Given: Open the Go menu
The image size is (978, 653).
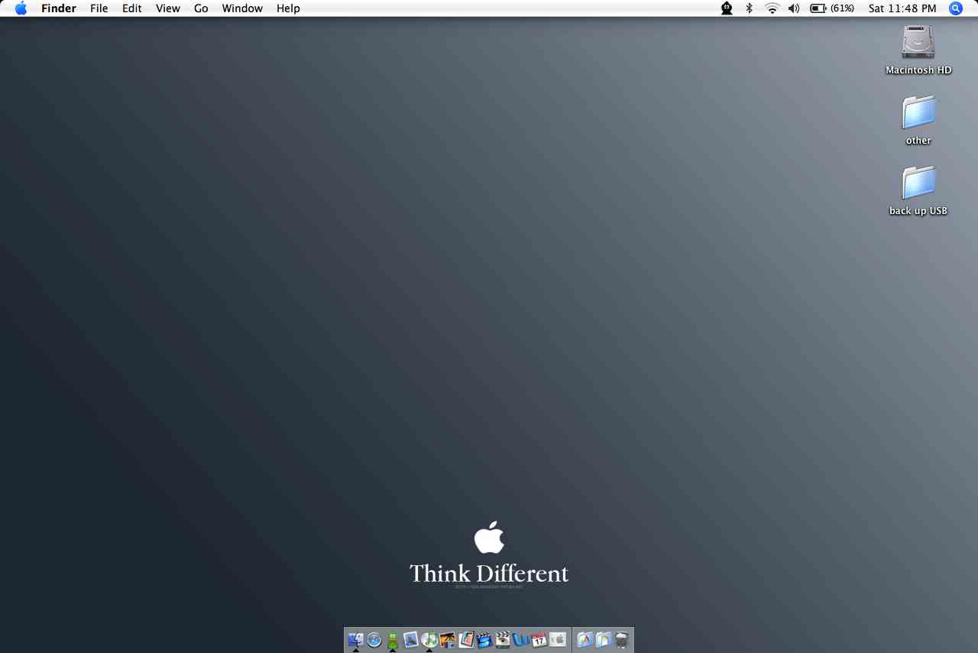Looking at the screenshot, I should pos(201,8).
